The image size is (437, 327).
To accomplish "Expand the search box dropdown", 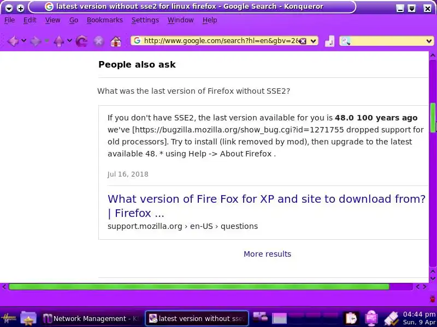I will (x=429, y=41).
